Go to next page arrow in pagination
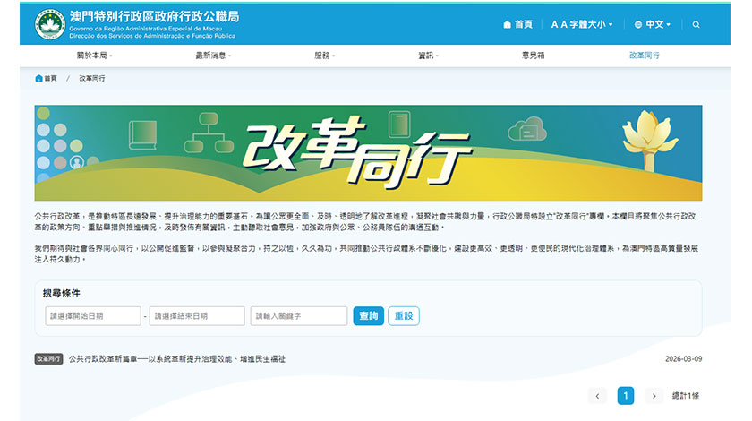752x421 pixels. 654,395
